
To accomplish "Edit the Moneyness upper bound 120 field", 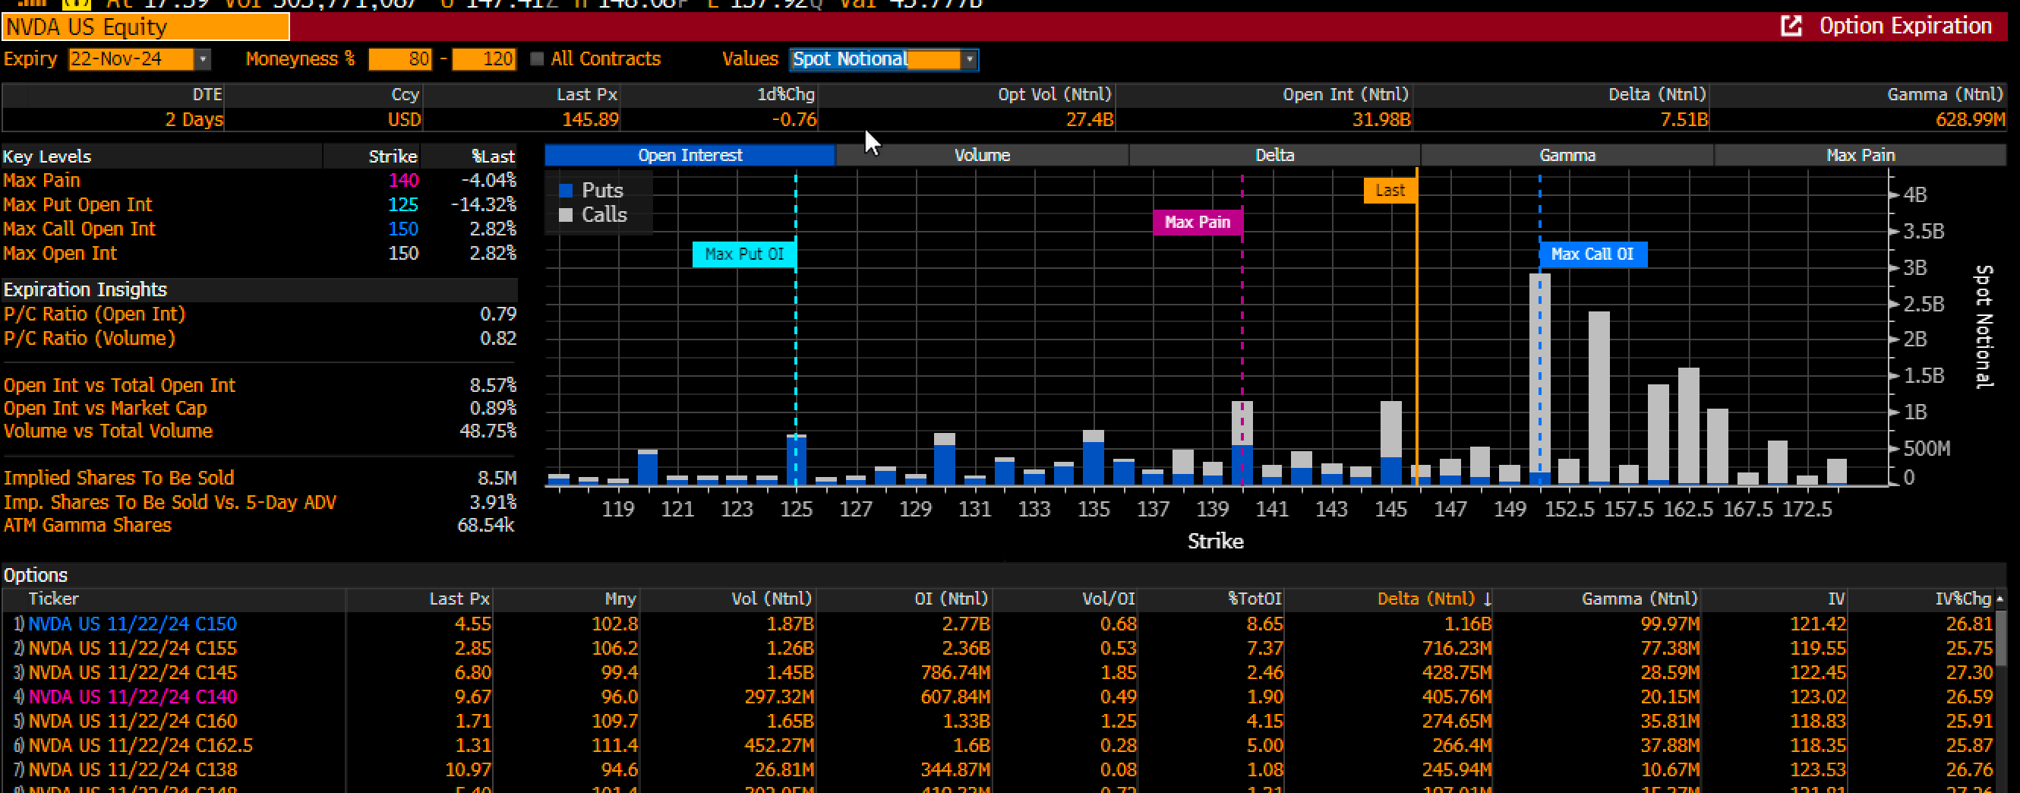I will pos(484,59).
